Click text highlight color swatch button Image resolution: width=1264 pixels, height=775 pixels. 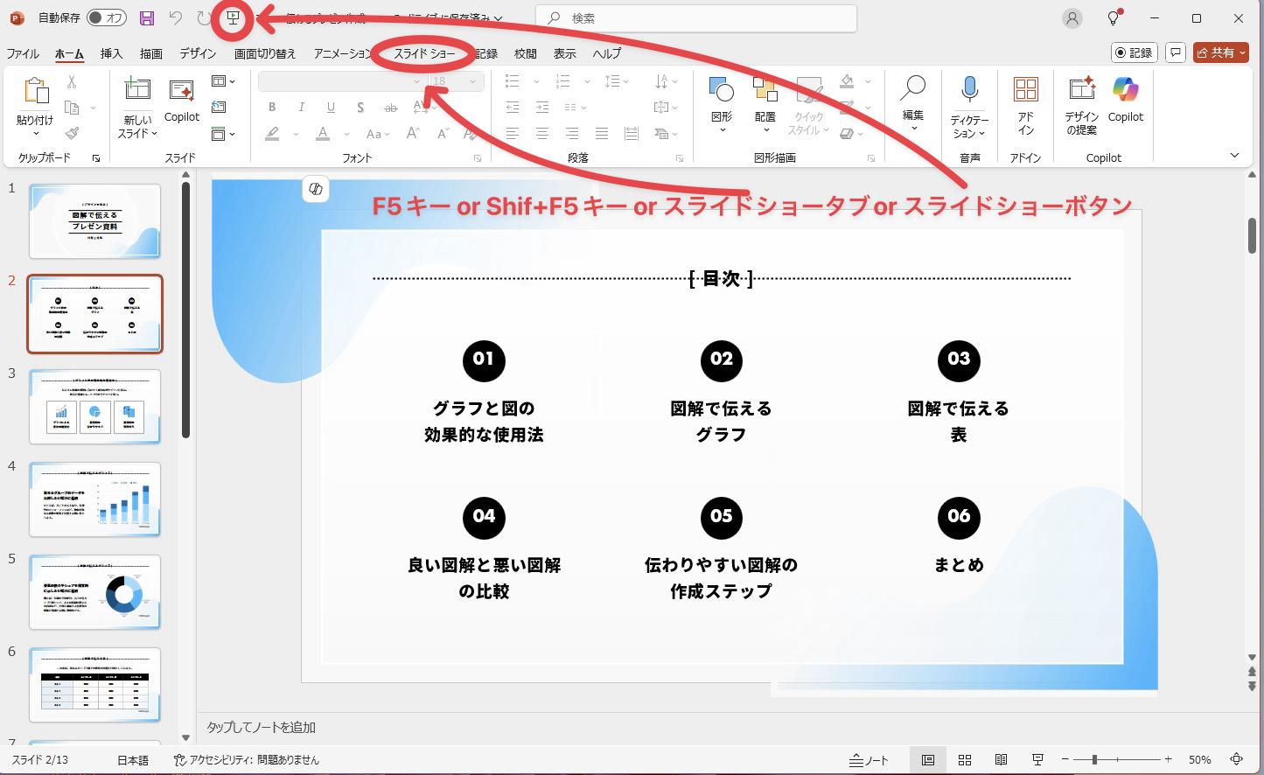tap(272, 134)
